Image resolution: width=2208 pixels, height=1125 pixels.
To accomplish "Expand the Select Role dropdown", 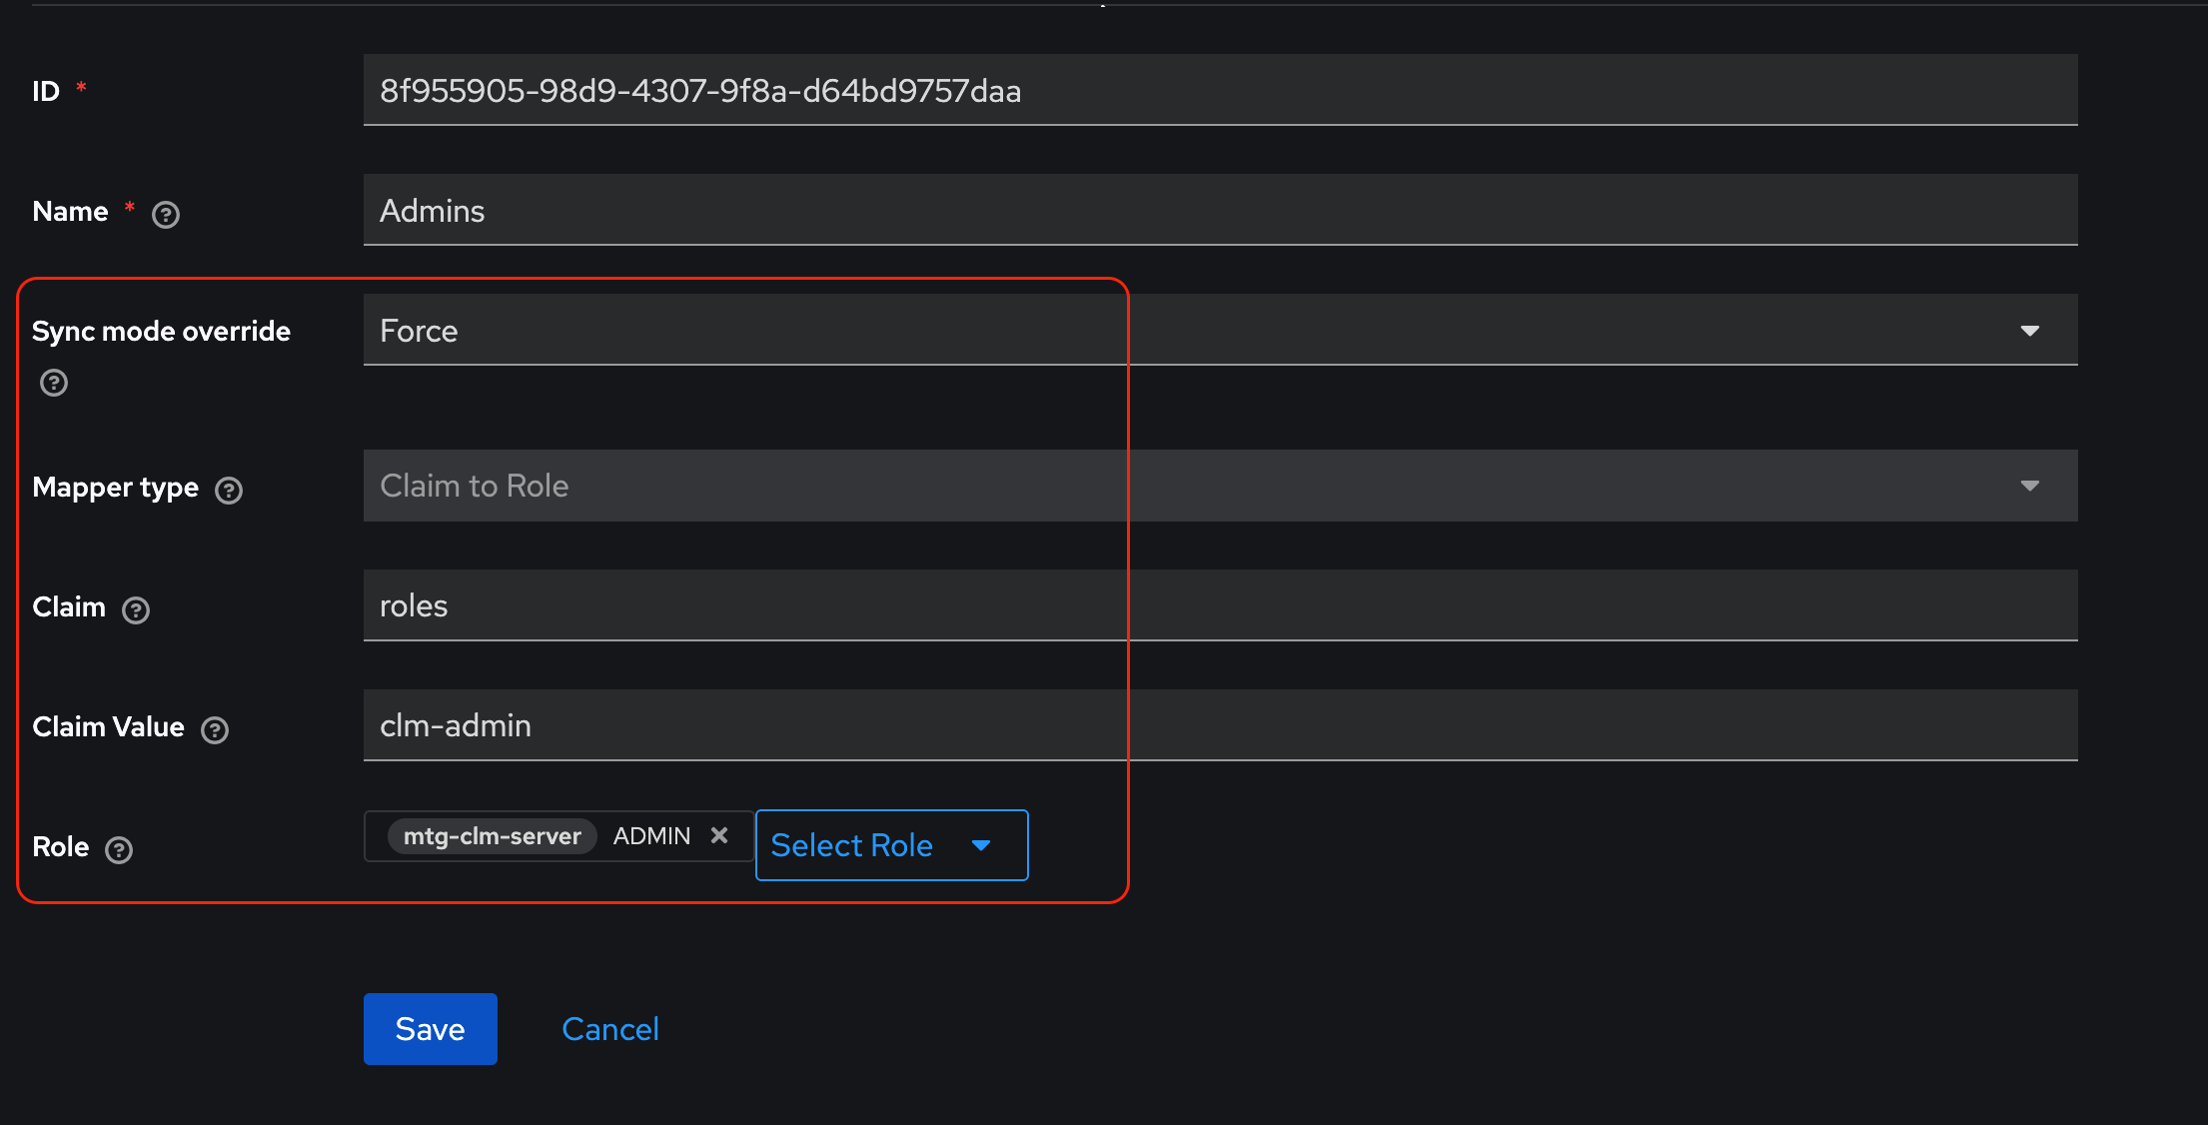I will (x=980, y=845).
